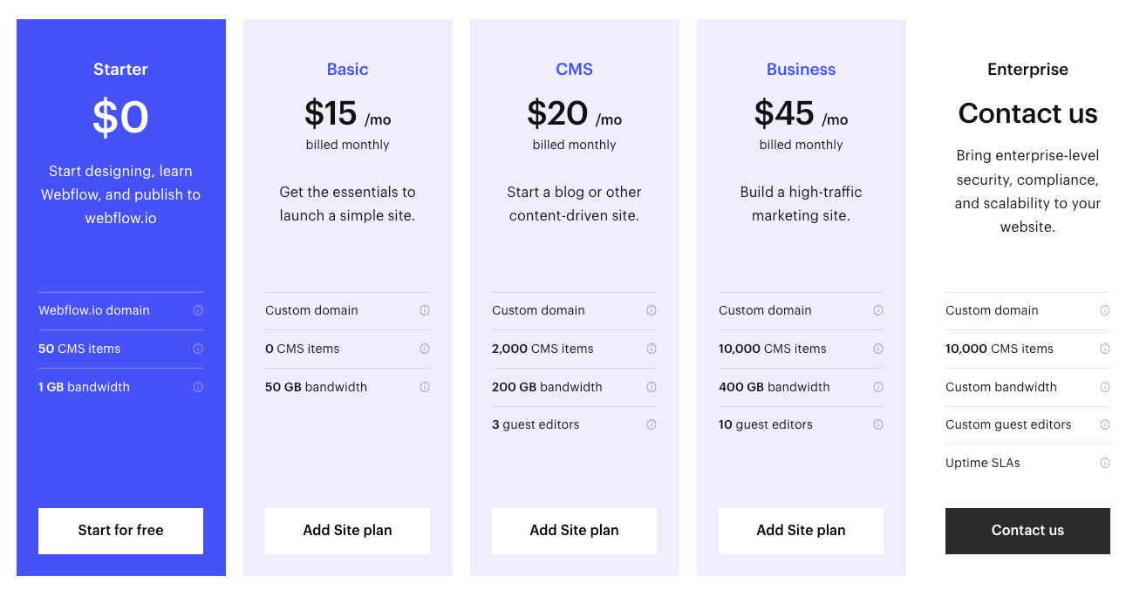Screen dimensions: 1126x590
Task: Show info for 2,000 CMS items
Action: 652,349
